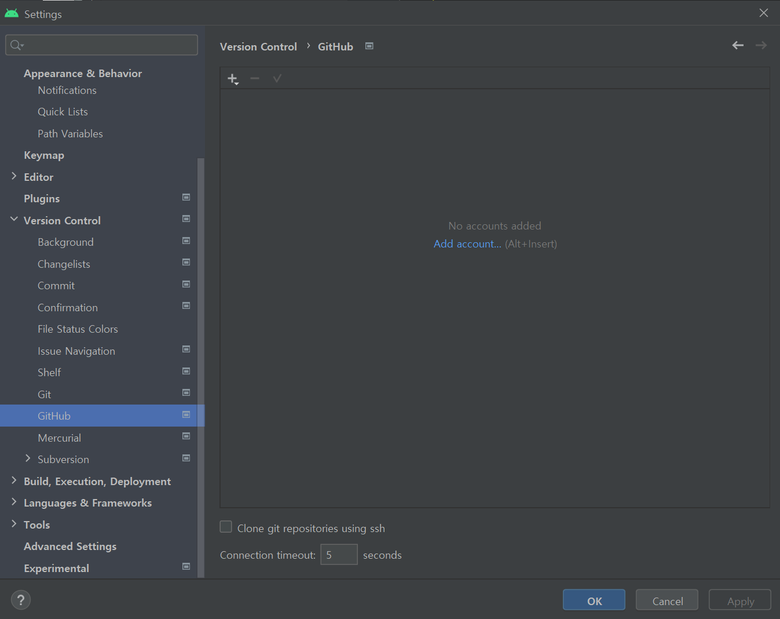
Task: Expand Build, Execution, Deployment section
Action: (14, 480)
